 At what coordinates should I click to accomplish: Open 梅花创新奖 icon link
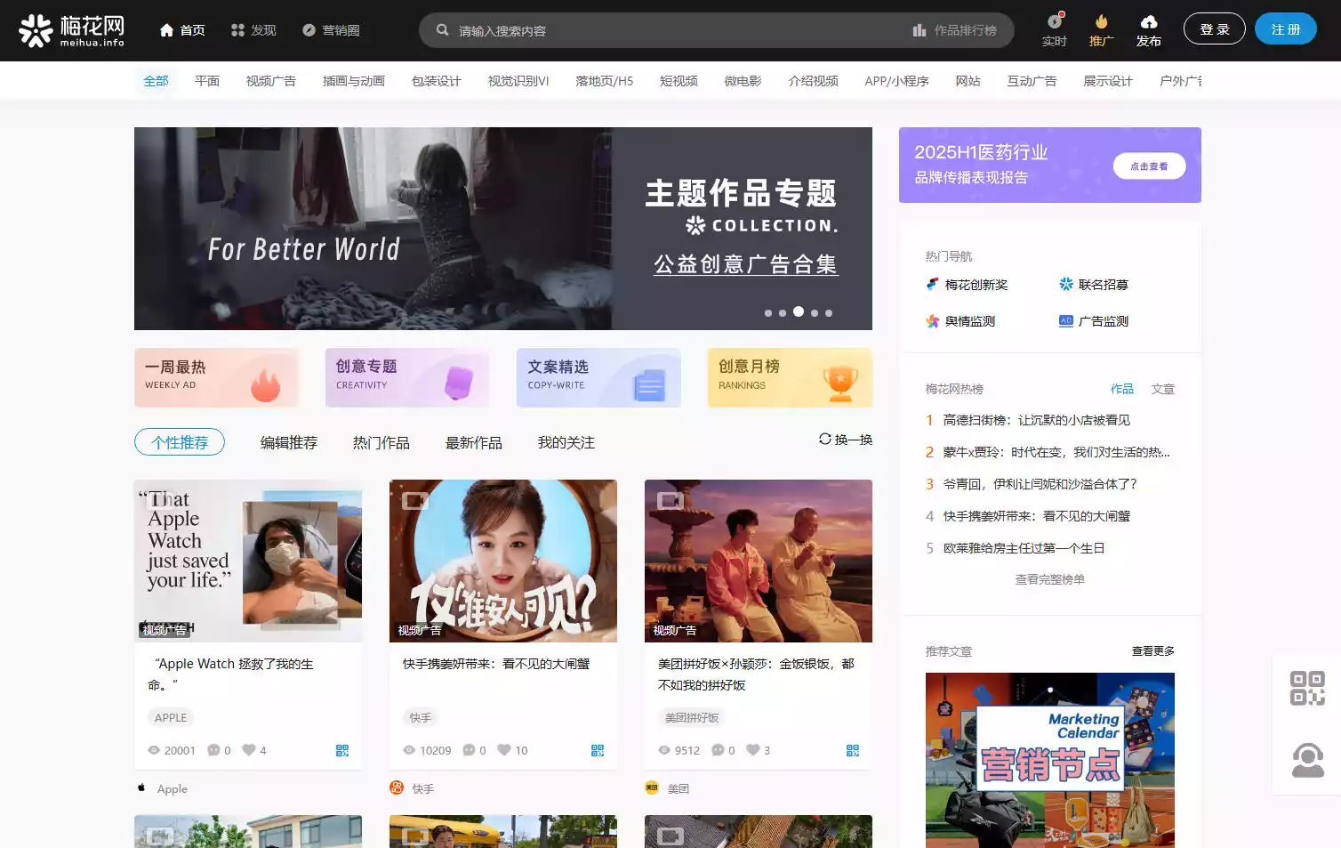[932, 285]
